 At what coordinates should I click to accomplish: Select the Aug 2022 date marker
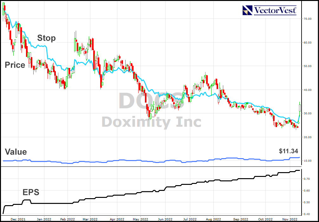point(213,219)
